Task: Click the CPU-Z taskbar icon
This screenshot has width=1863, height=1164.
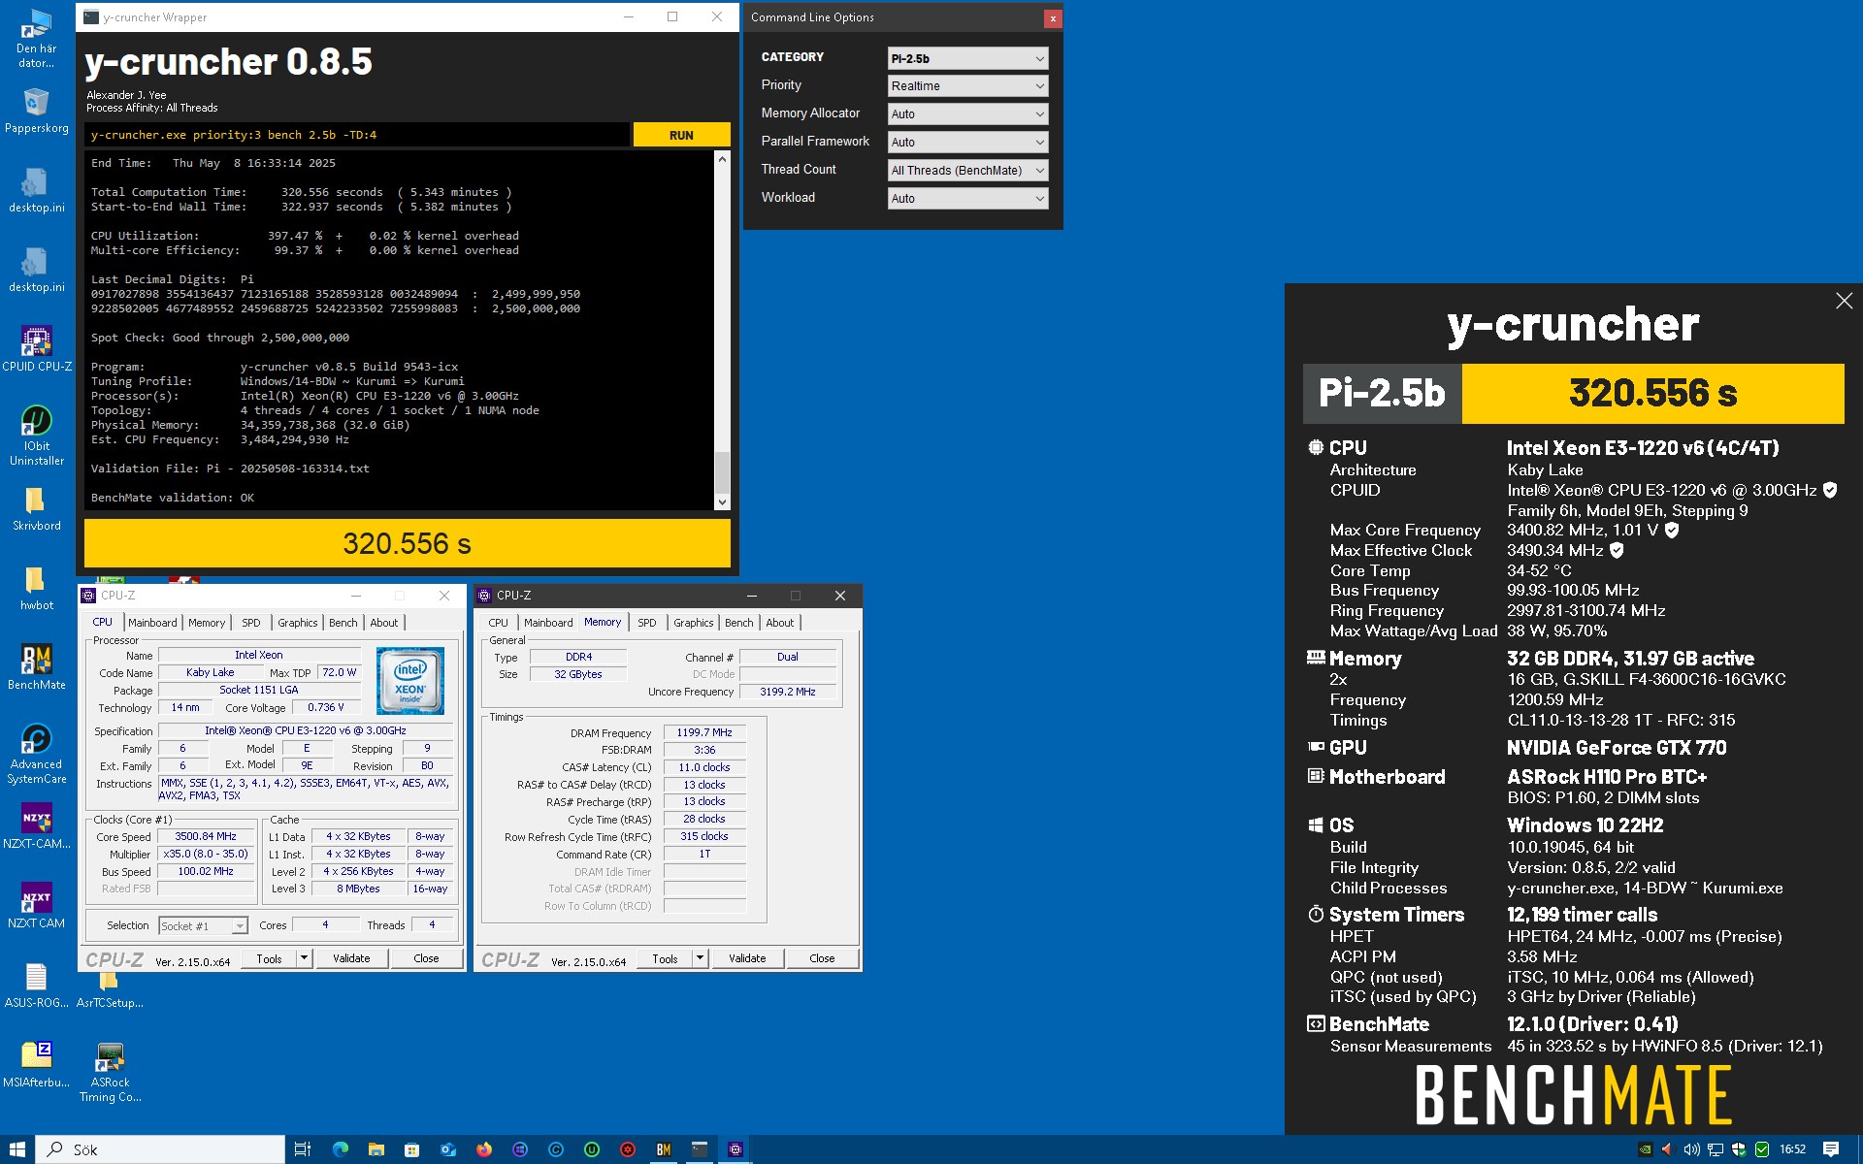Action: pyautogui.click(x=735, y=1149)
